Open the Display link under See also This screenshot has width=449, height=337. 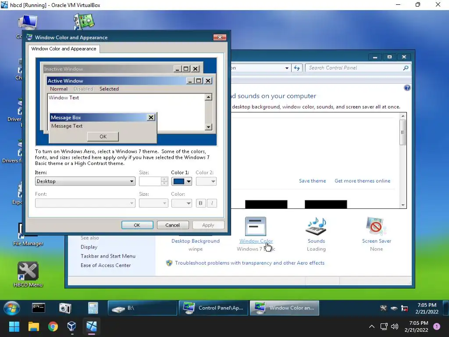point(89,247)
